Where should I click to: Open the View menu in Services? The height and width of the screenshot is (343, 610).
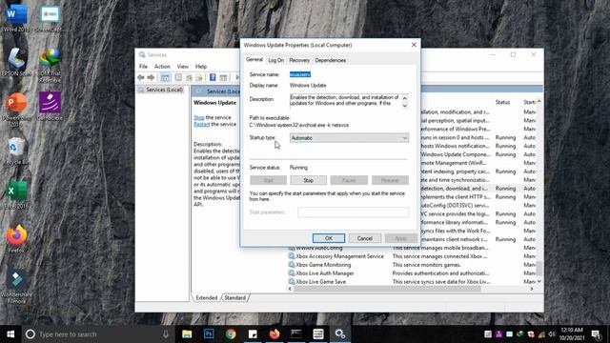(182, 67)
